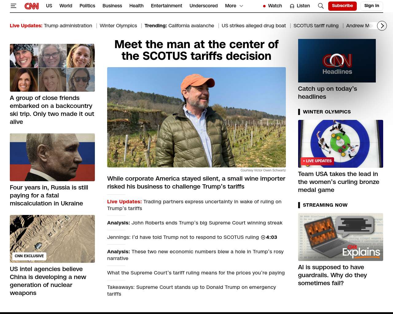Open the search magnifier icon

[x=321, y=6]
